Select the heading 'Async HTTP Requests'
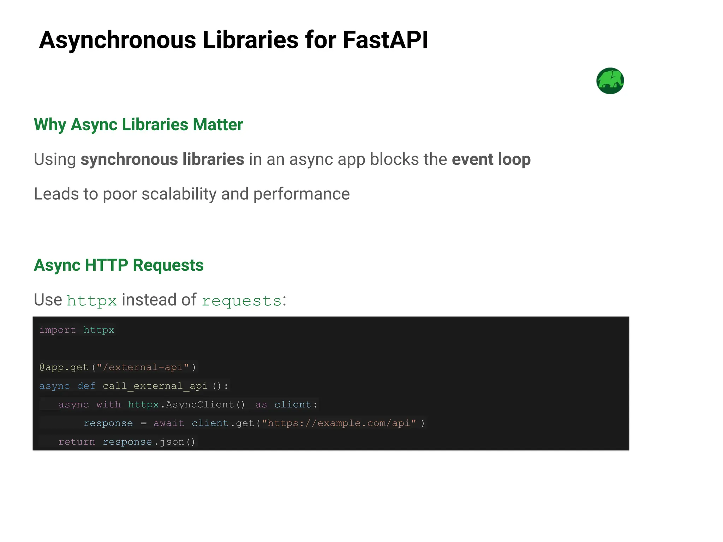Screen dimensions: 723x542 tap(119, 265)
